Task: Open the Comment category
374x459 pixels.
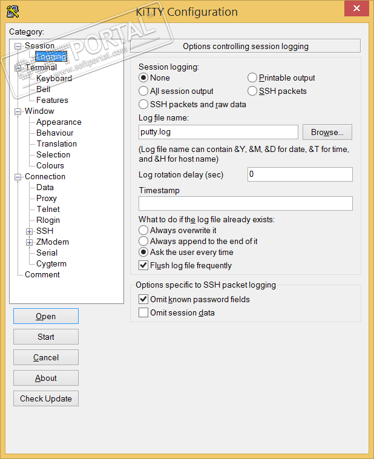Action: (42, 274)
